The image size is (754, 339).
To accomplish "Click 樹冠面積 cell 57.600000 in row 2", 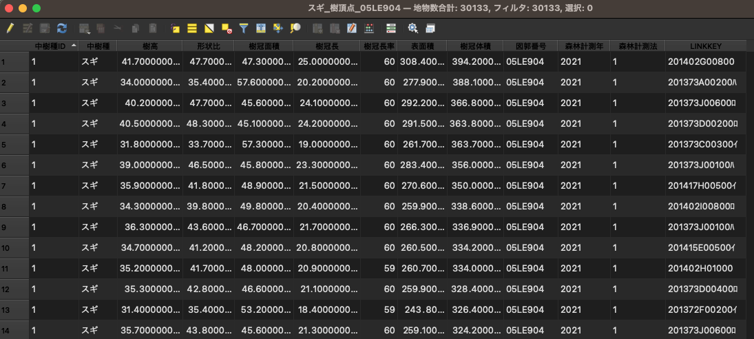I will tap(264, 83).
